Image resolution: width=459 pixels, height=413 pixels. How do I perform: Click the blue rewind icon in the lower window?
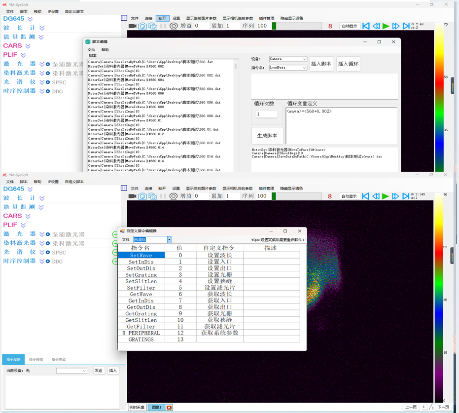click(376, 196)
